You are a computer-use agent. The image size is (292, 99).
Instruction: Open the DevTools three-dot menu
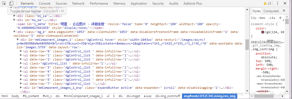277,3
